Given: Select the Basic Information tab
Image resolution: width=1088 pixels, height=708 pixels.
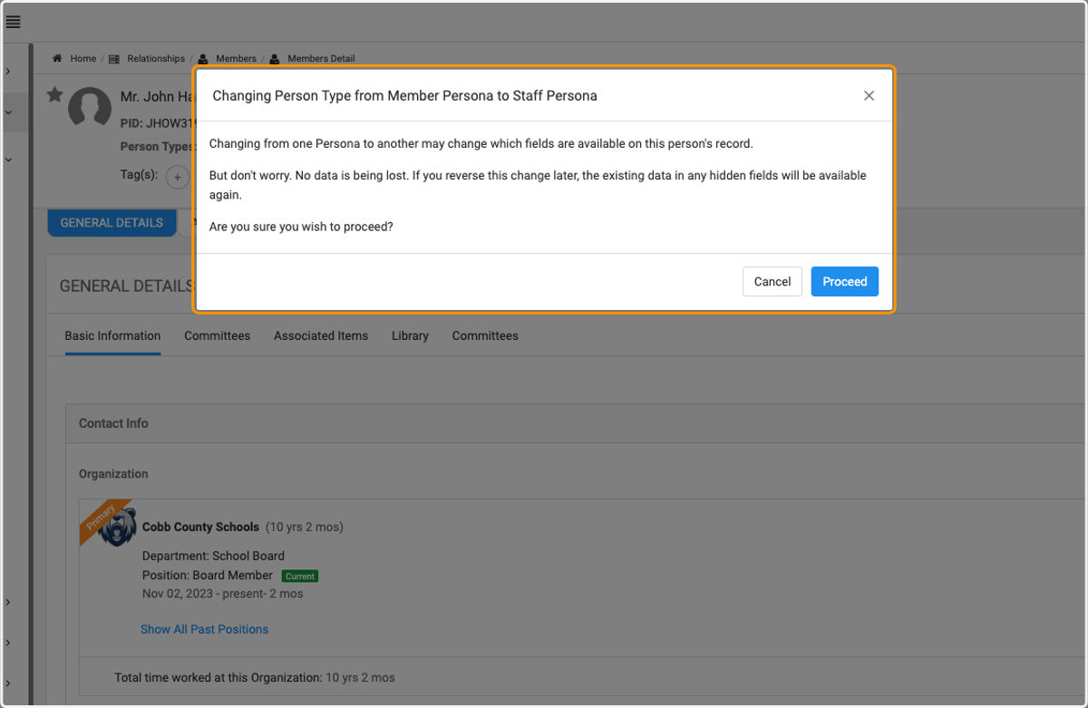Looking at the screenshot, I should (x=112, y=335).
